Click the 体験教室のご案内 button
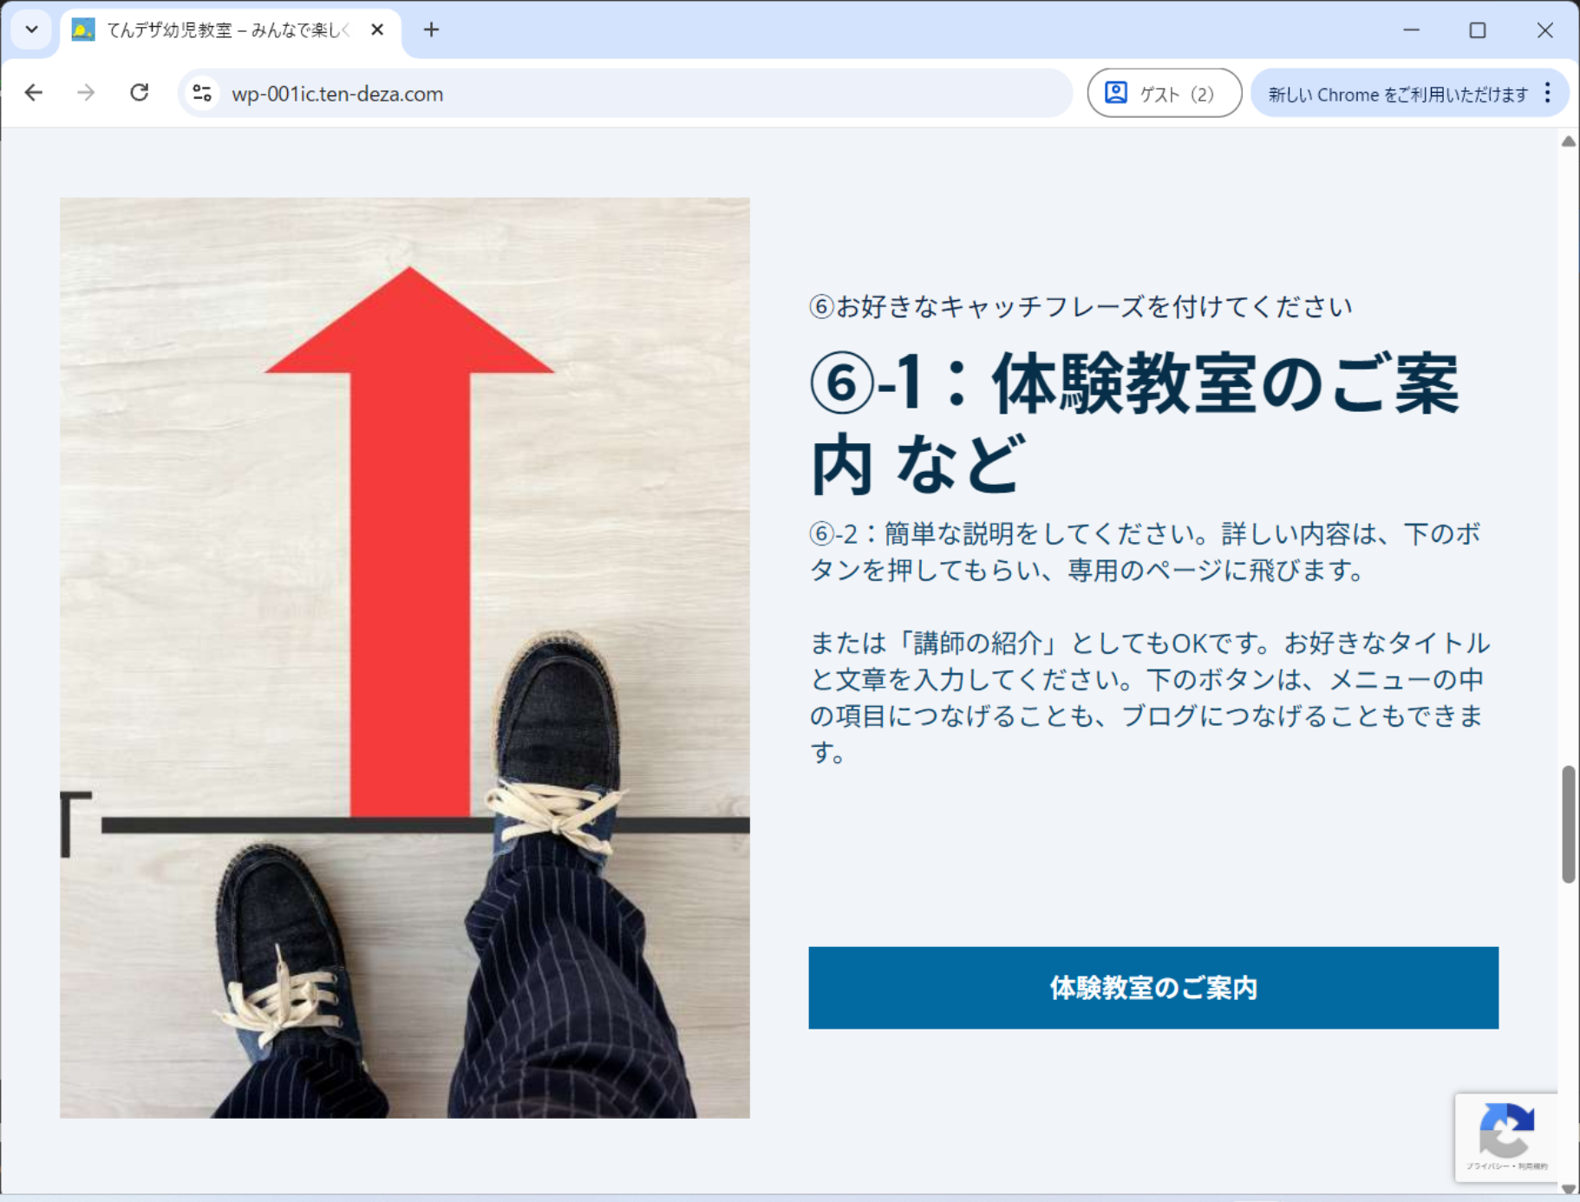This screenshot has height=1202, width=1580. click(x=1152, y=988)
